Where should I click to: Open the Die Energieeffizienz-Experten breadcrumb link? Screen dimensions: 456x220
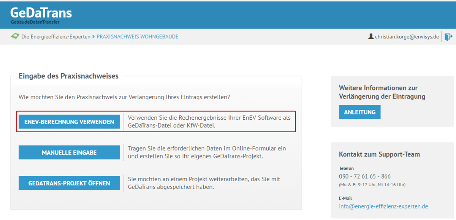coord(56,37)
